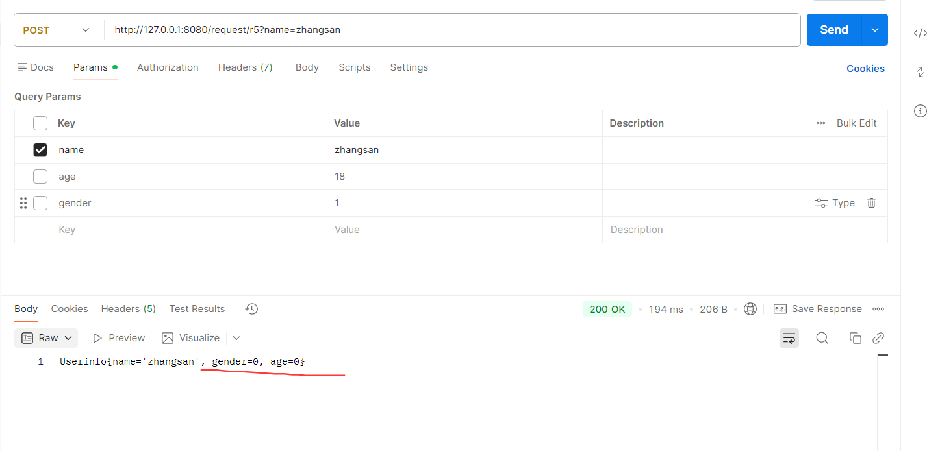The width and height of the screenshot is (940, 451).
Task: Click the empty Description placeholder cell
Action: click(745, 230)
